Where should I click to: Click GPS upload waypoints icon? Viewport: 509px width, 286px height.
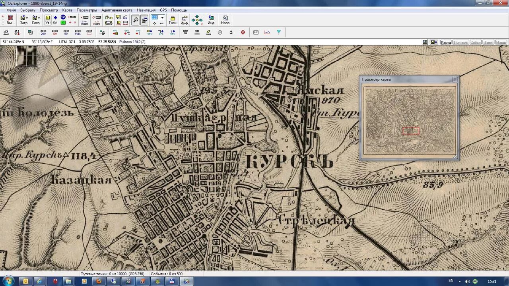click(x=115, y=32)
